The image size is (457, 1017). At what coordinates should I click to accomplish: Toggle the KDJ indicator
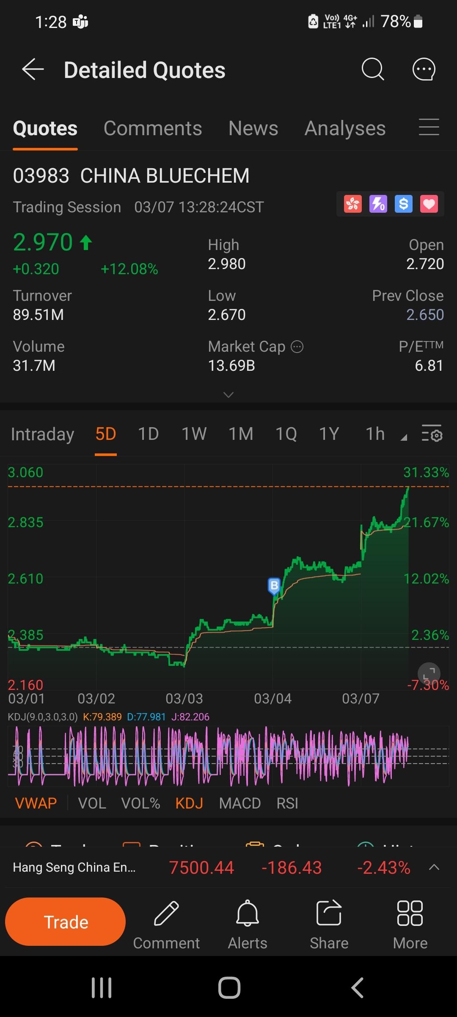(189, 803)
